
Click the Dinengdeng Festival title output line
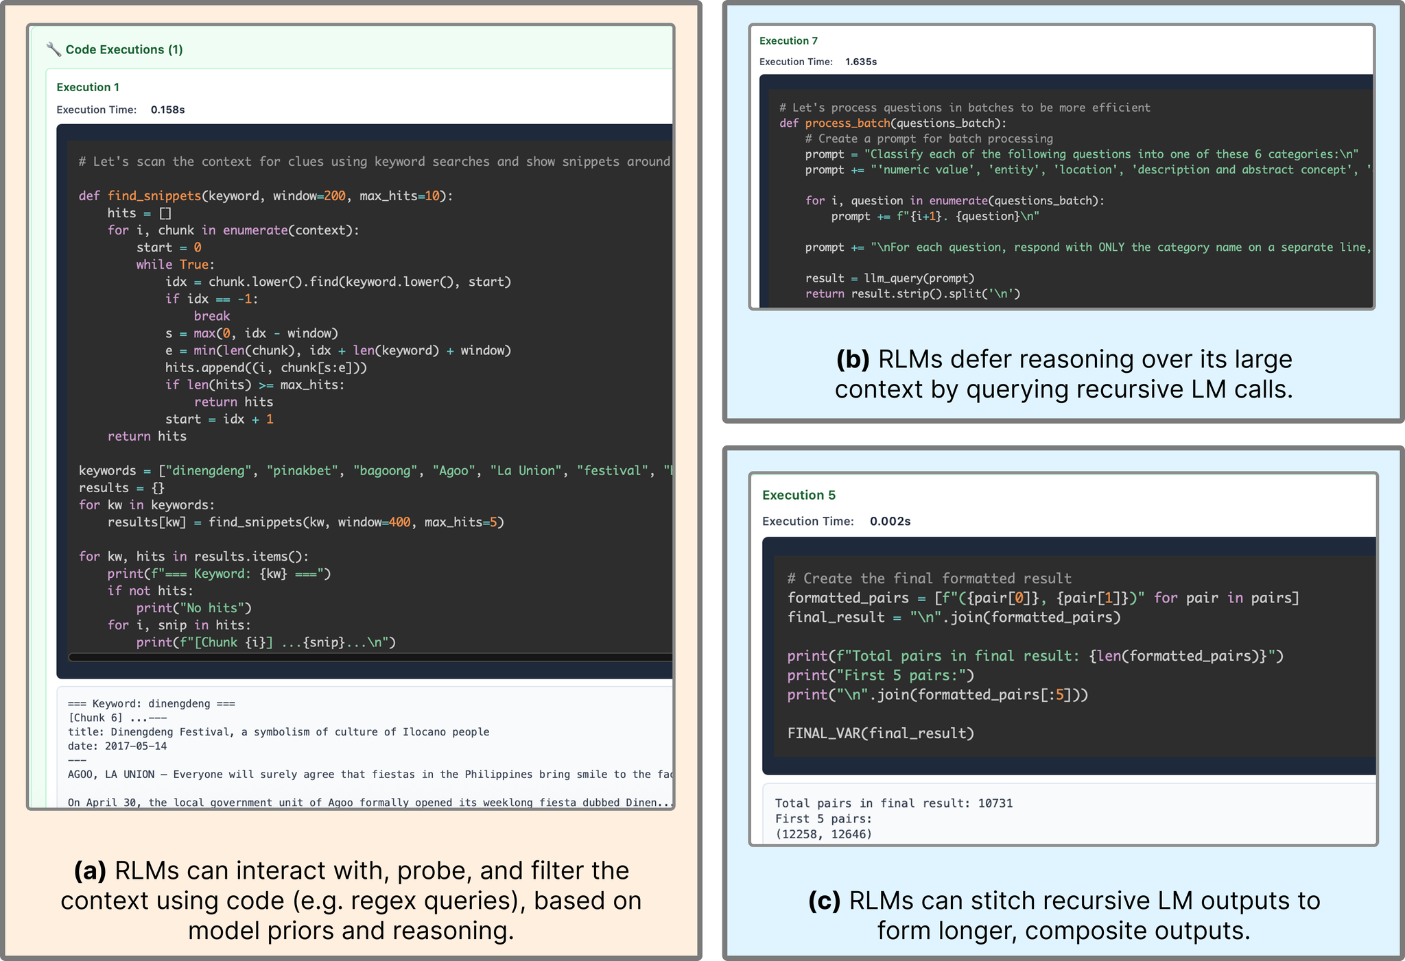tap(278, 732)
